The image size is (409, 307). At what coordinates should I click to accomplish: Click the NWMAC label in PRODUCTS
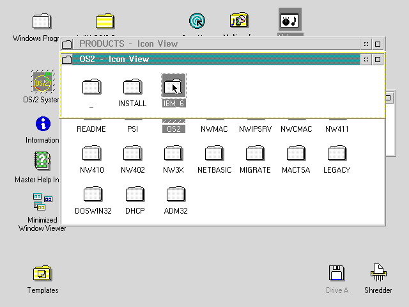tap(214, 129)
